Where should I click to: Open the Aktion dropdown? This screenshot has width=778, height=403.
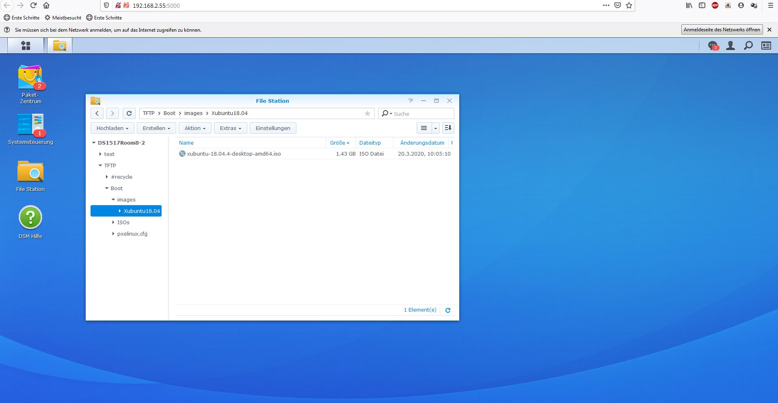pos(195,128)
